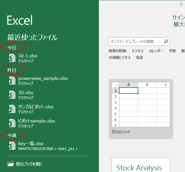Create a new 空白のブック workbook

tap(141, 109)
